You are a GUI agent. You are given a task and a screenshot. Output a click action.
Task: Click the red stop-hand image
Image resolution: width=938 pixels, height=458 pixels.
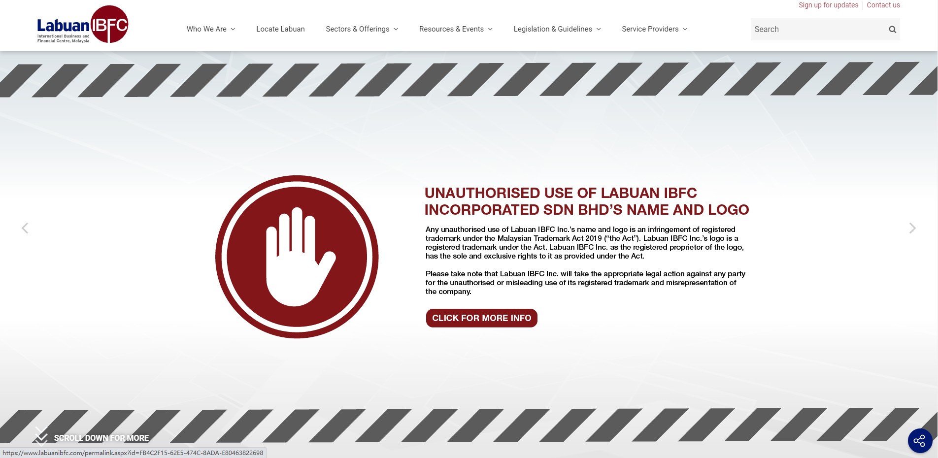297,257
